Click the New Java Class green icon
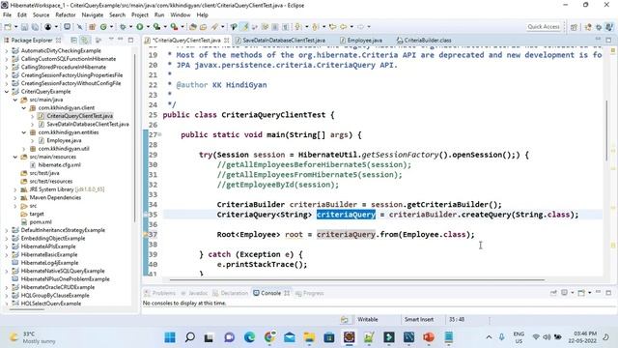 coord(103,27)
